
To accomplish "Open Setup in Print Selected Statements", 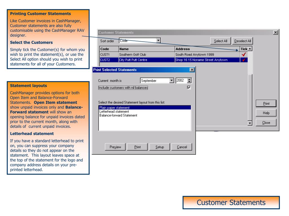I will tap(159, 147).
